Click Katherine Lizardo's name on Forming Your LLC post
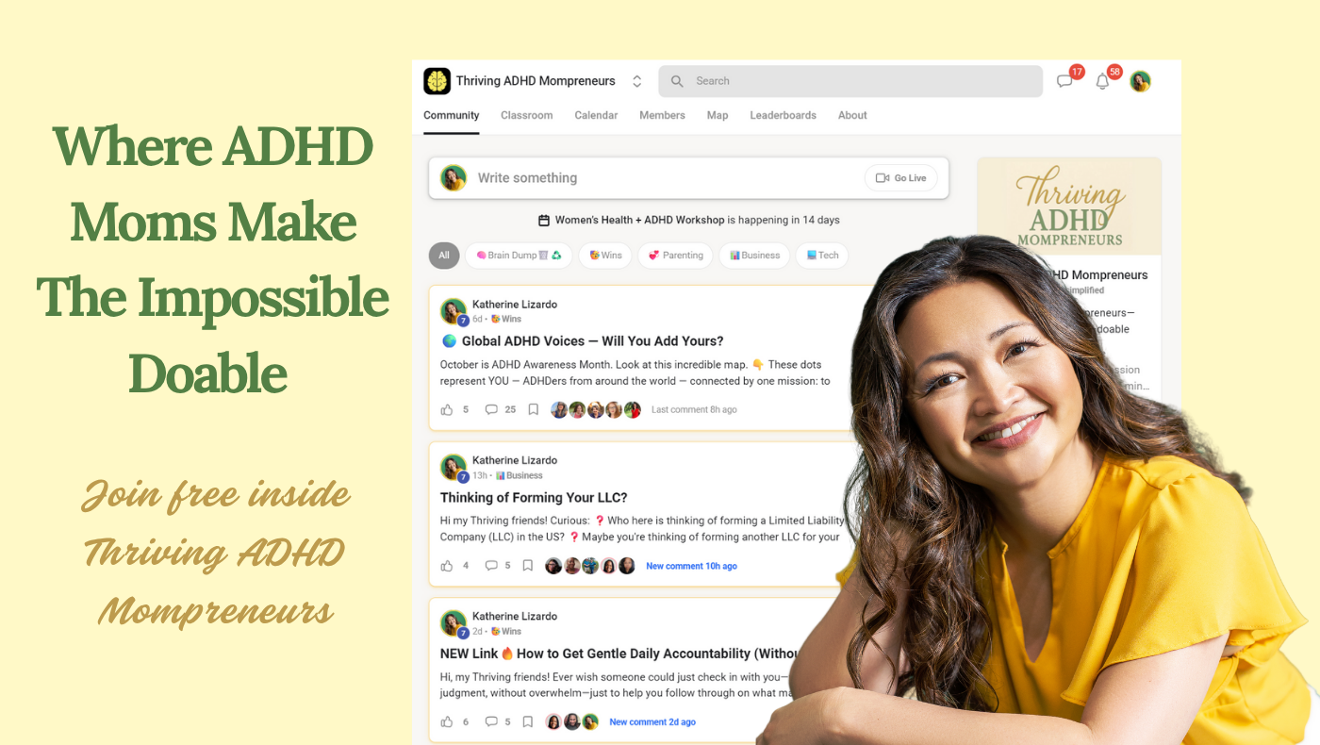 point(515,461)
